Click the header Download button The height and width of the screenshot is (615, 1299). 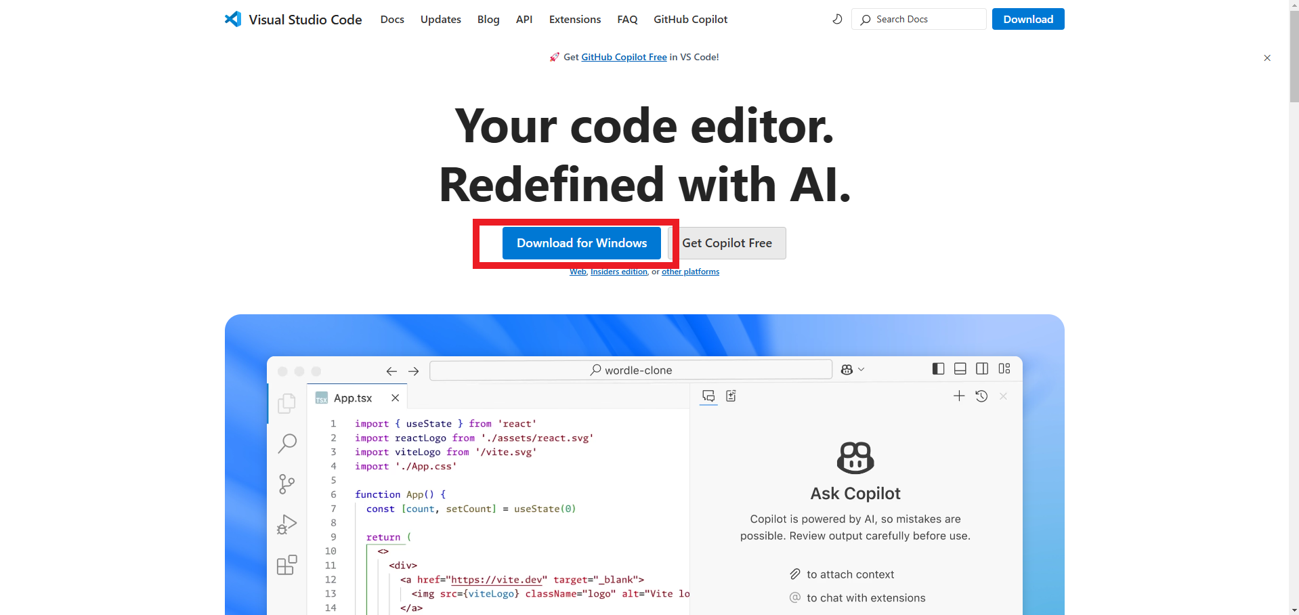pos(1028,19)
